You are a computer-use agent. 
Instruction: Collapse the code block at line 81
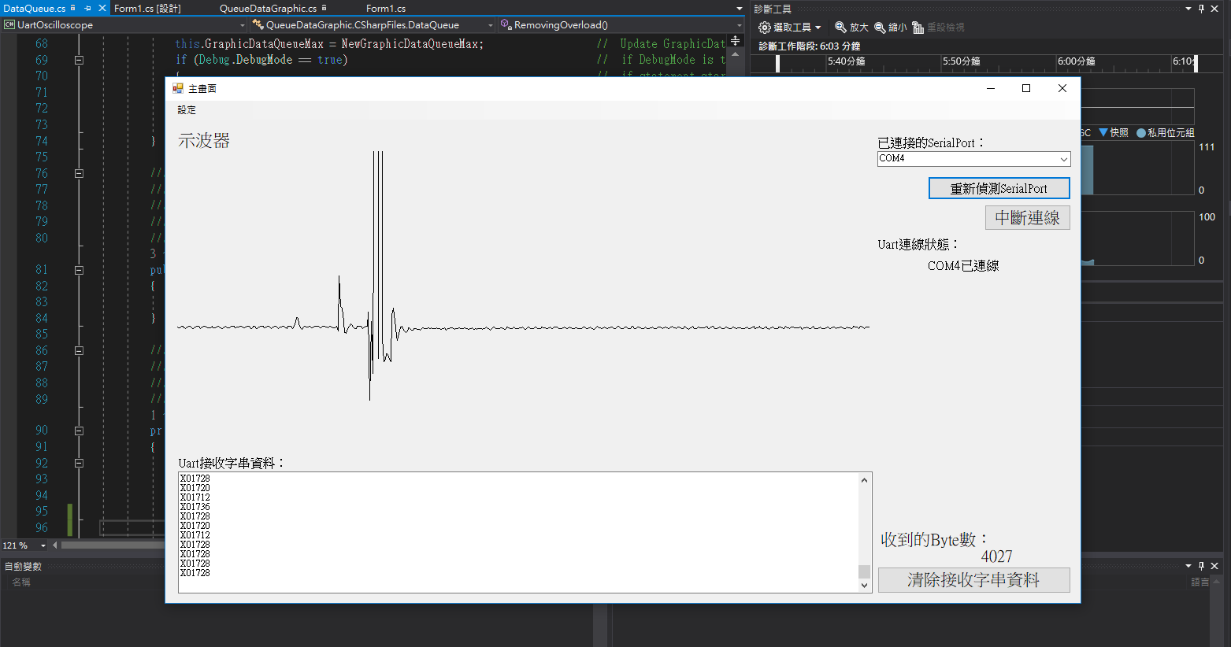(x=79, y=270)
